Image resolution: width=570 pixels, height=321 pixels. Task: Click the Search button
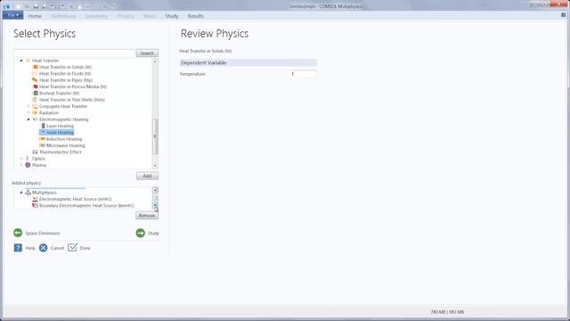[x=147, y=53]
